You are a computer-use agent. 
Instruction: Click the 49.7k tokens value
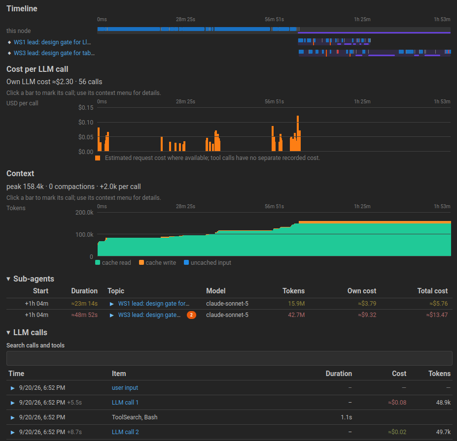[x=443, y=432]
